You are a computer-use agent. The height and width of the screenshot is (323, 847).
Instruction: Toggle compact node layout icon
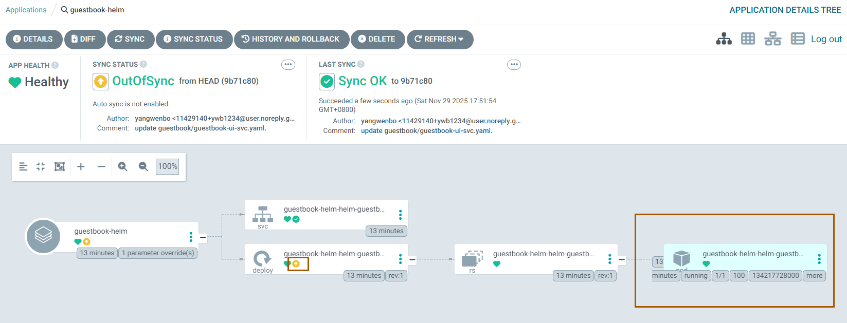coord(23,166)
